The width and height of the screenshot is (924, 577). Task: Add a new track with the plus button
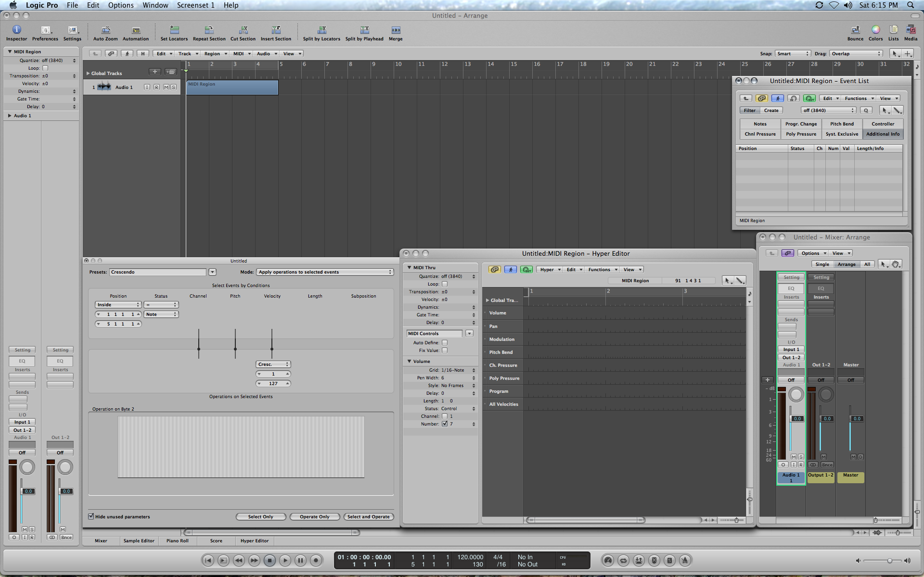154,72
